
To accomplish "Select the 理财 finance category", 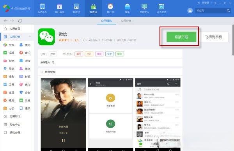I will tap(9, 100).
